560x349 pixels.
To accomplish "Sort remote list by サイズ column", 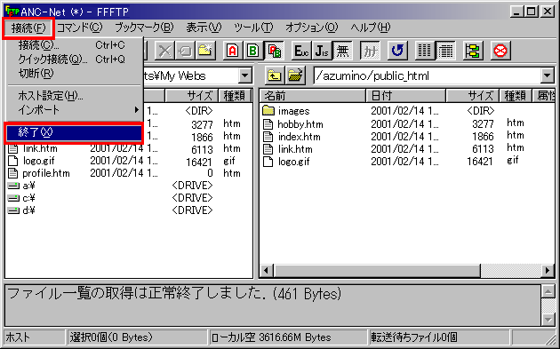I will [473, 96].
